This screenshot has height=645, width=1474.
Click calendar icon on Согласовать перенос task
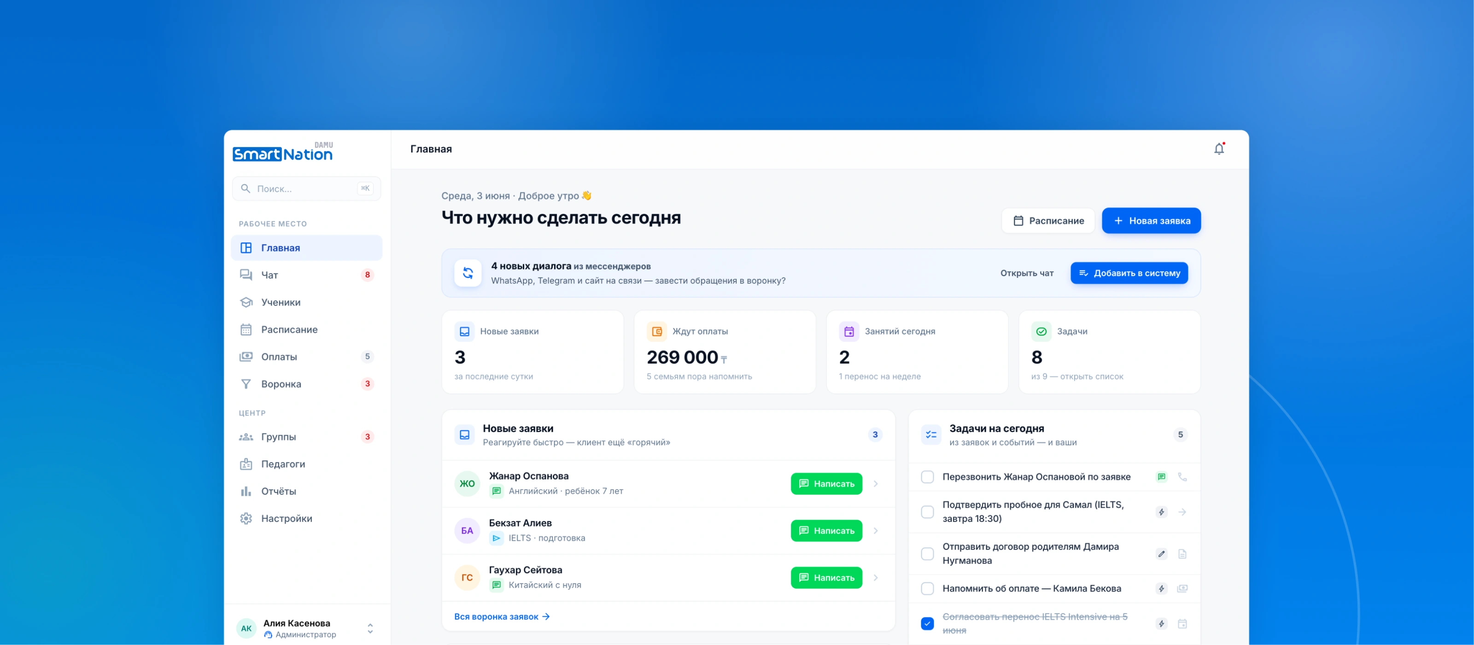tap(1182, 623)
